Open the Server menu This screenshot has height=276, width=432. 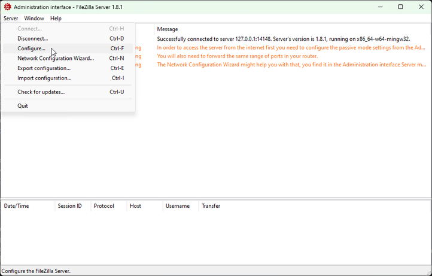(x=11, y=19)
